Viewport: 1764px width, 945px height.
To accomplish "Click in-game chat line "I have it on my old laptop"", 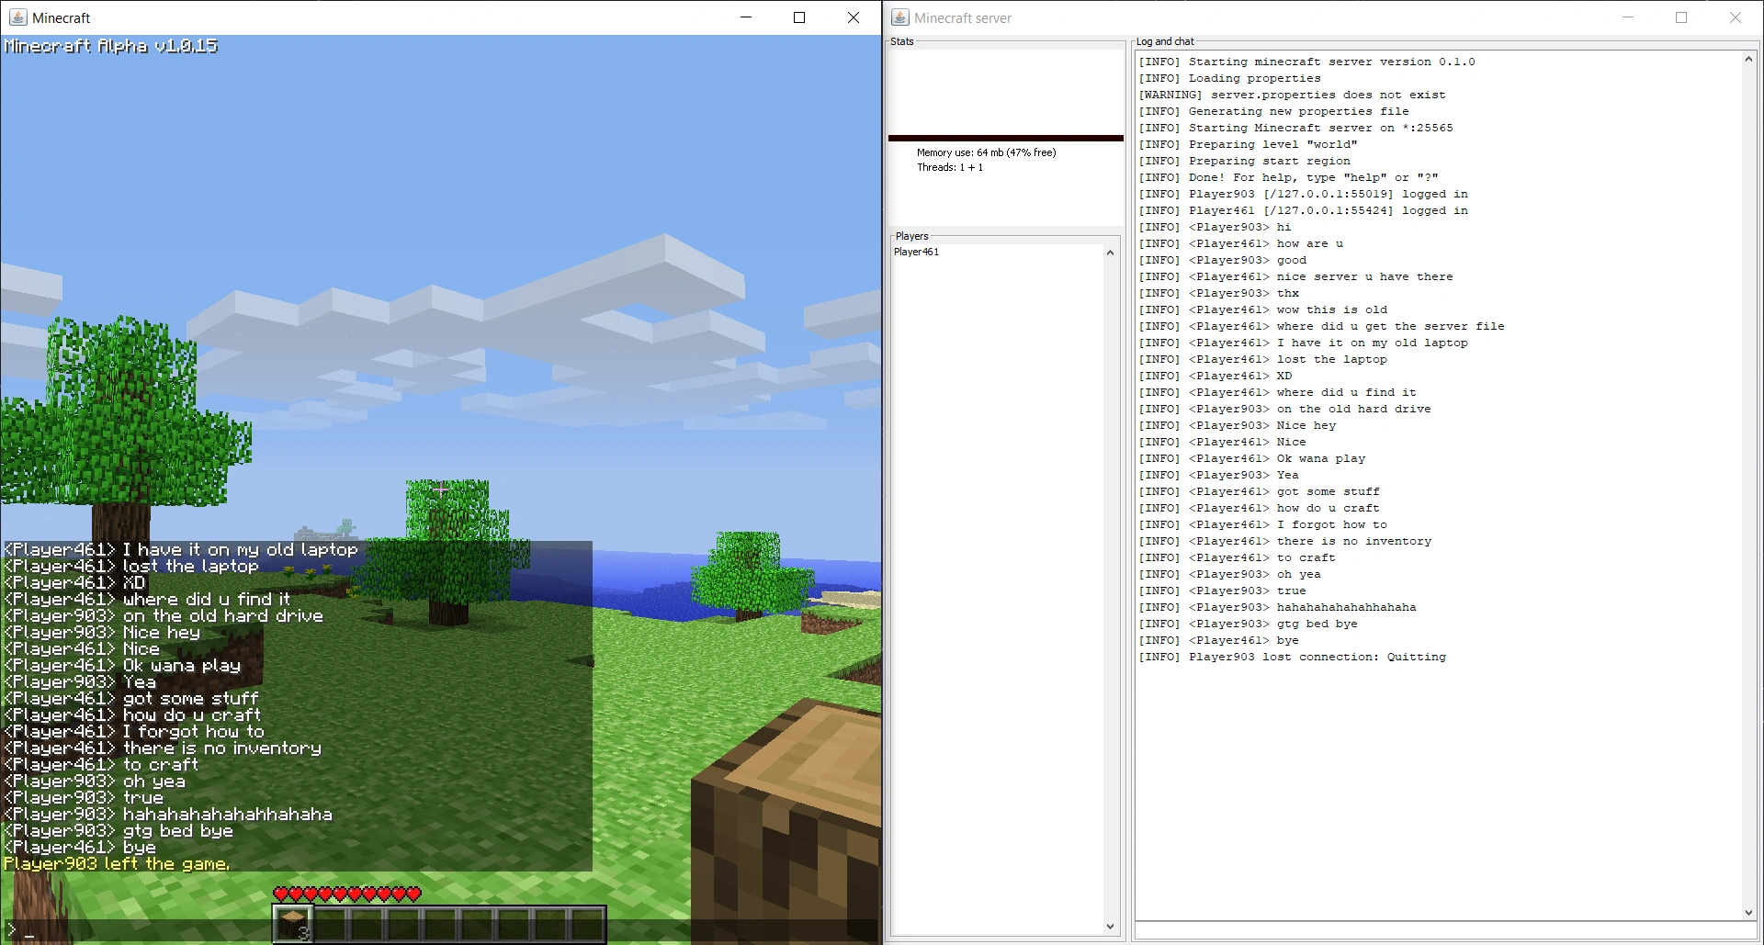I will tap(181, 549).
